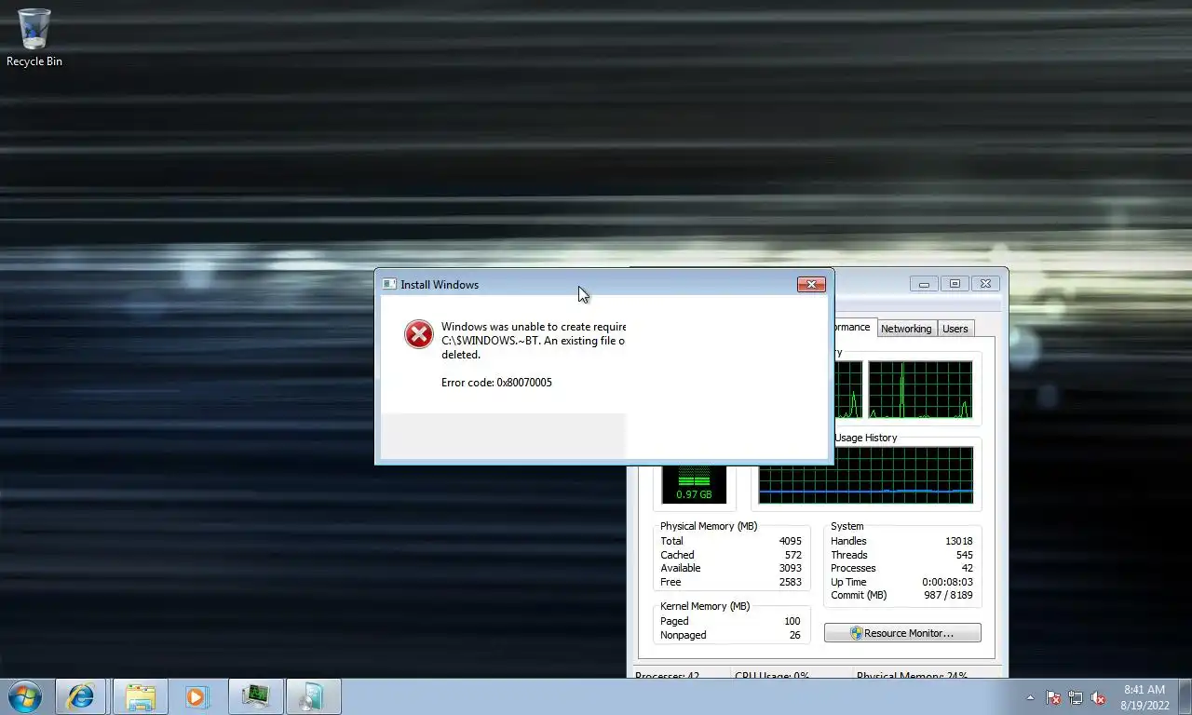The height and width of the screenshot is (715, 1192).
Task: Click the 'Free' memory value 2583
Action: pos(790,582)
